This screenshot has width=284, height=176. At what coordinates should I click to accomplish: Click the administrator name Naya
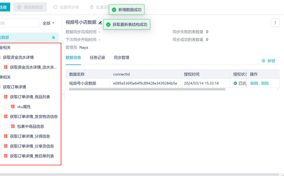[84, 47]
